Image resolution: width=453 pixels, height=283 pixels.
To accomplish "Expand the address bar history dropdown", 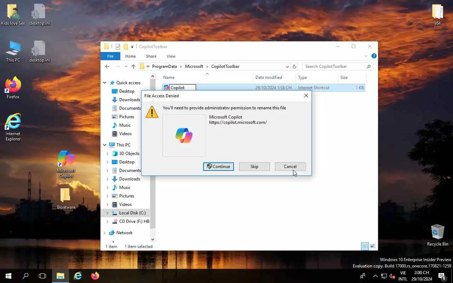I will [287, 67].
